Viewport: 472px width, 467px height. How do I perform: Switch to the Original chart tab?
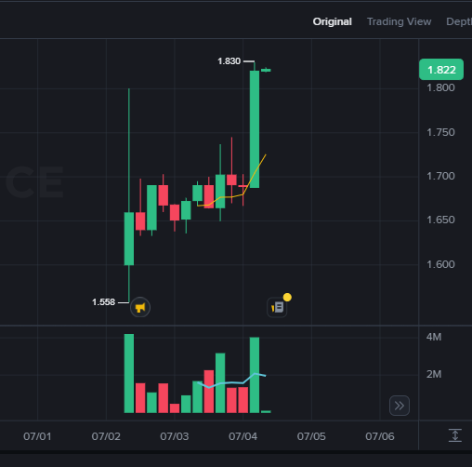point(332,21)
